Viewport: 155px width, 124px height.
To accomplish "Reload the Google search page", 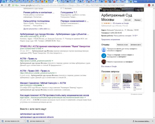I will click(x=9, y=5).
